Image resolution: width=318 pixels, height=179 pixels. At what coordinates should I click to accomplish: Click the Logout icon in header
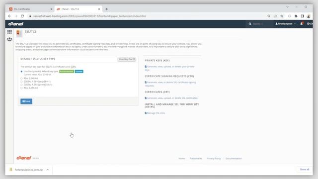(310, 24)
